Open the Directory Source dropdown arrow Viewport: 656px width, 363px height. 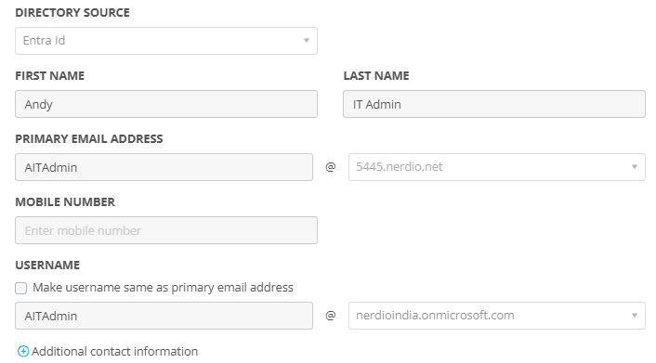[307, 41]
